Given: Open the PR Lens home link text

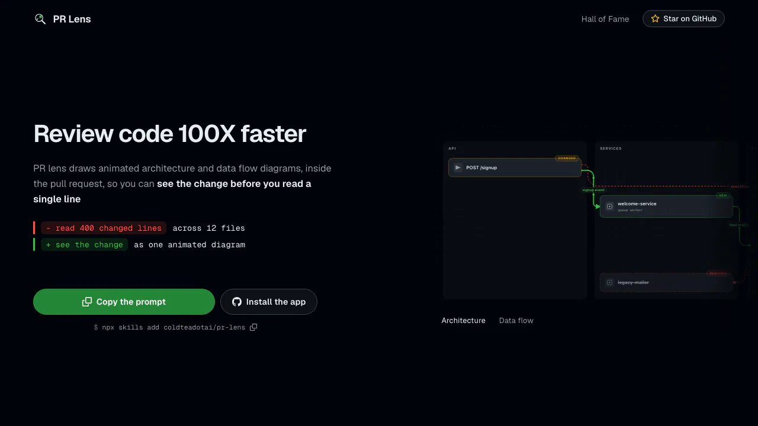Looking at the screenshot, I should click(72, 19).
